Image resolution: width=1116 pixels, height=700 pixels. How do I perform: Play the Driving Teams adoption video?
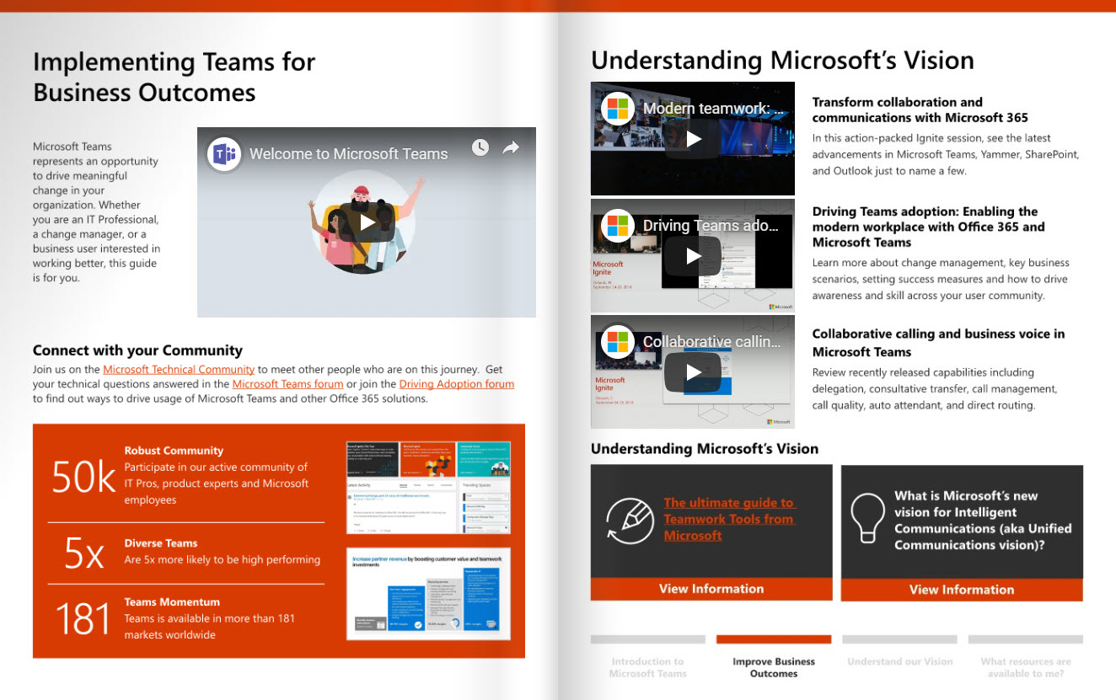[692, 255]
